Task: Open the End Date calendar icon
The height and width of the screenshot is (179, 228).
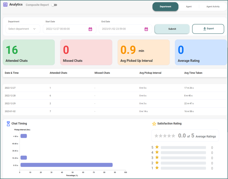Action: tap(146, 29)
